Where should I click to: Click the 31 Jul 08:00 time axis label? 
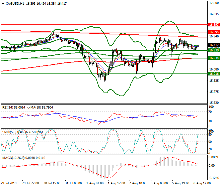click(73, 183)
